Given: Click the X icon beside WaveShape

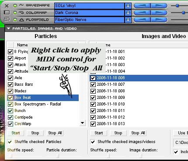Looking at the screenshot, I should [7, 6].
